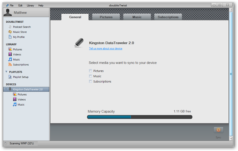This screenshot has height=151, width=238.
Task: Select the Podcast Search label
Action: [x=22, y=27]
